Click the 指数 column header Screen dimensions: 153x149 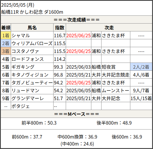coord(60,27)
